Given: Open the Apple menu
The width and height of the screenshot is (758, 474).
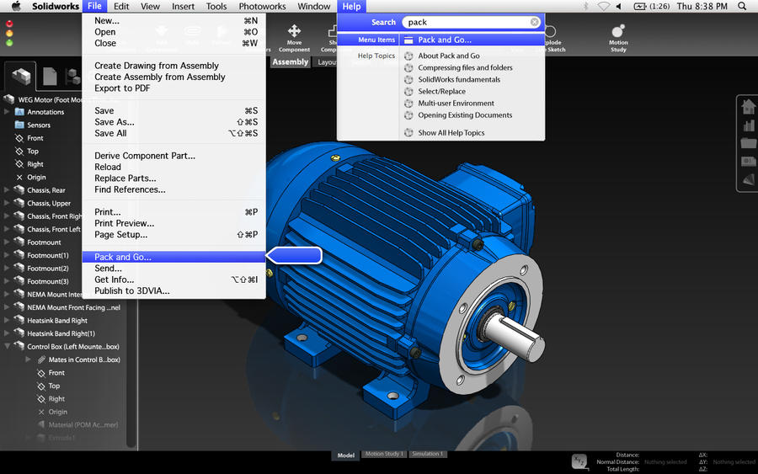Looking at the screenshot, I should [16, 6].
